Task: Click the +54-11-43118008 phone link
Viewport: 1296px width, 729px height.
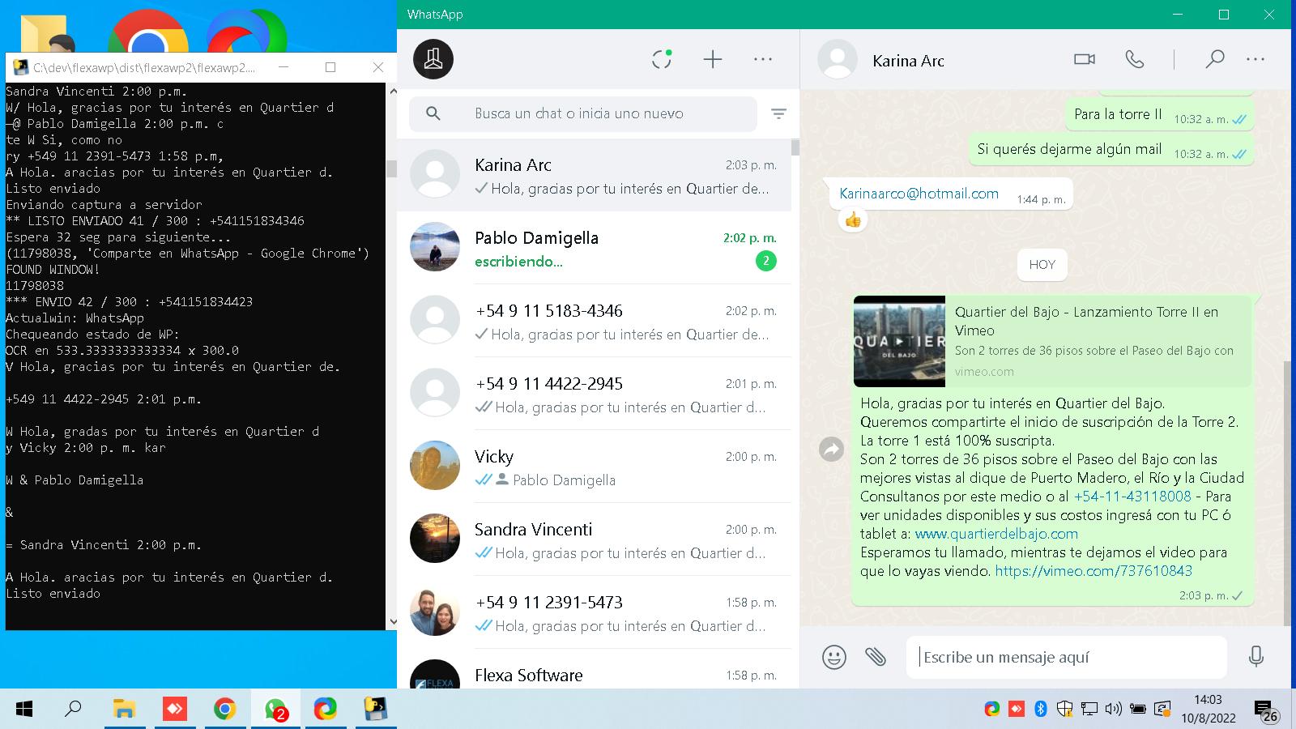Action: (1132, 497)
